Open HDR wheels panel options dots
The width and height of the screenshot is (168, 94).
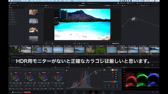(64, 67)
